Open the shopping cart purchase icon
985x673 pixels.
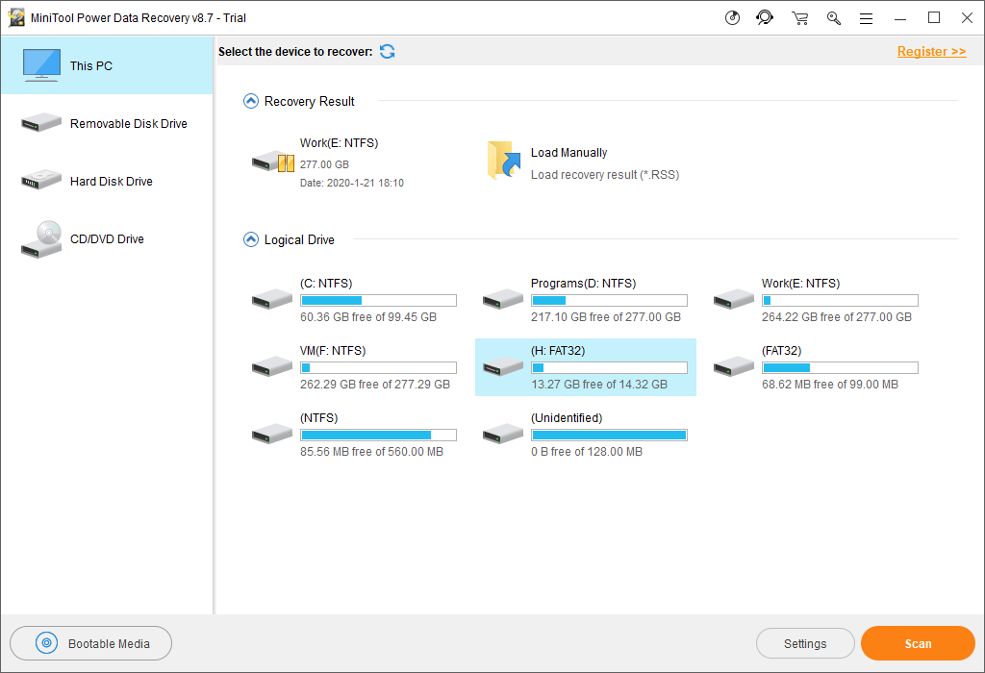(799, 18)
